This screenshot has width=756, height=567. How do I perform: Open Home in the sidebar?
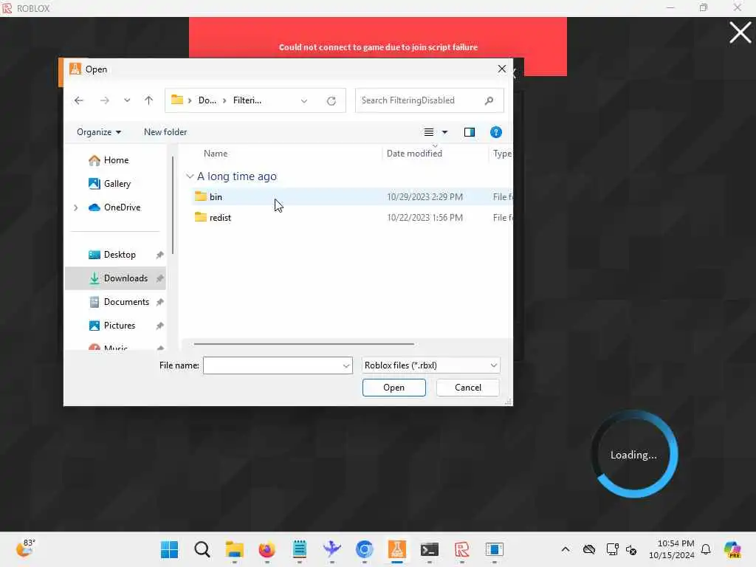click(116, 160)
